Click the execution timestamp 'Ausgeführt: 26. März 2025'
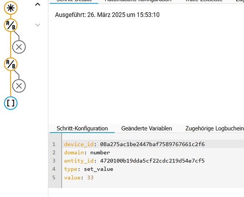 point(107,15)
